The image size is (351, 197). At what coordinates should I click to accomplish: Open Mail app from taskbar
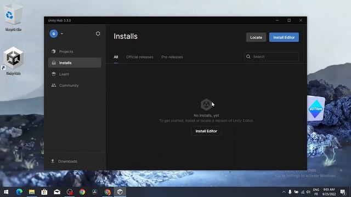tap(57, 192)
